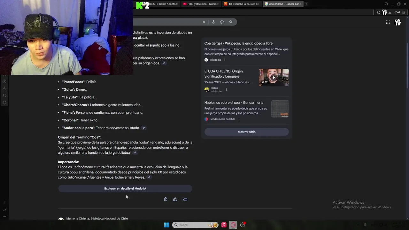The image size is (409, 230).
Task: Open Opera extensions cube icon in toolbar
Action: (378, 12)
